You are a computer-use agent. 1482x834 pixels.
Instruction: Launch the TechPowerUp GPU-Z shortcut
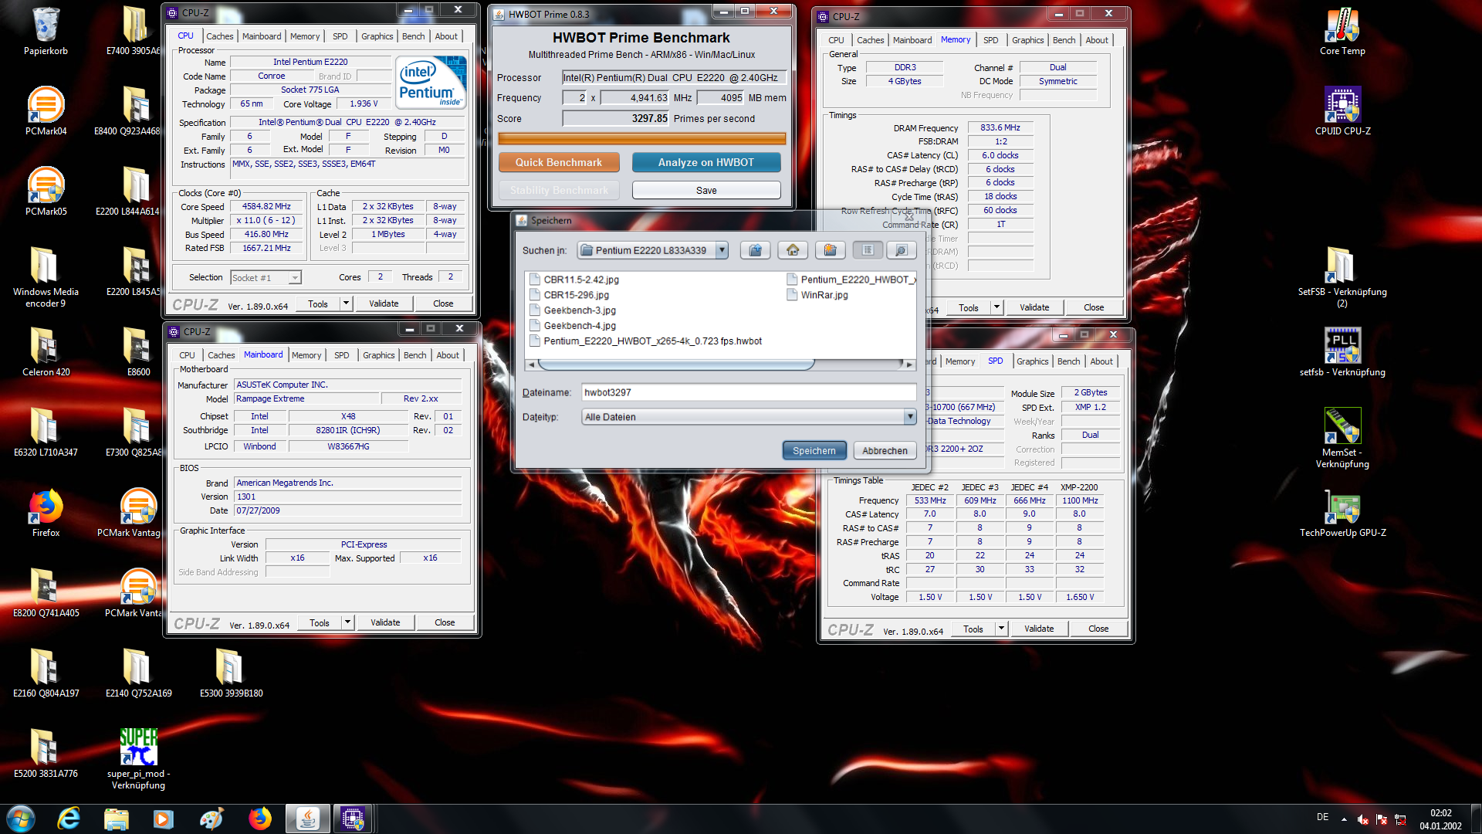[x=1342, y=513]
